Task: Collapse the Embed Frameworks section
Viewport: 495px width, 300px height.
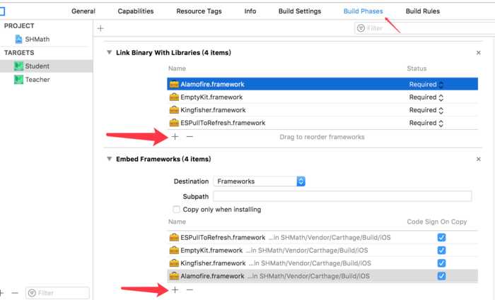Action: point(109,159)
